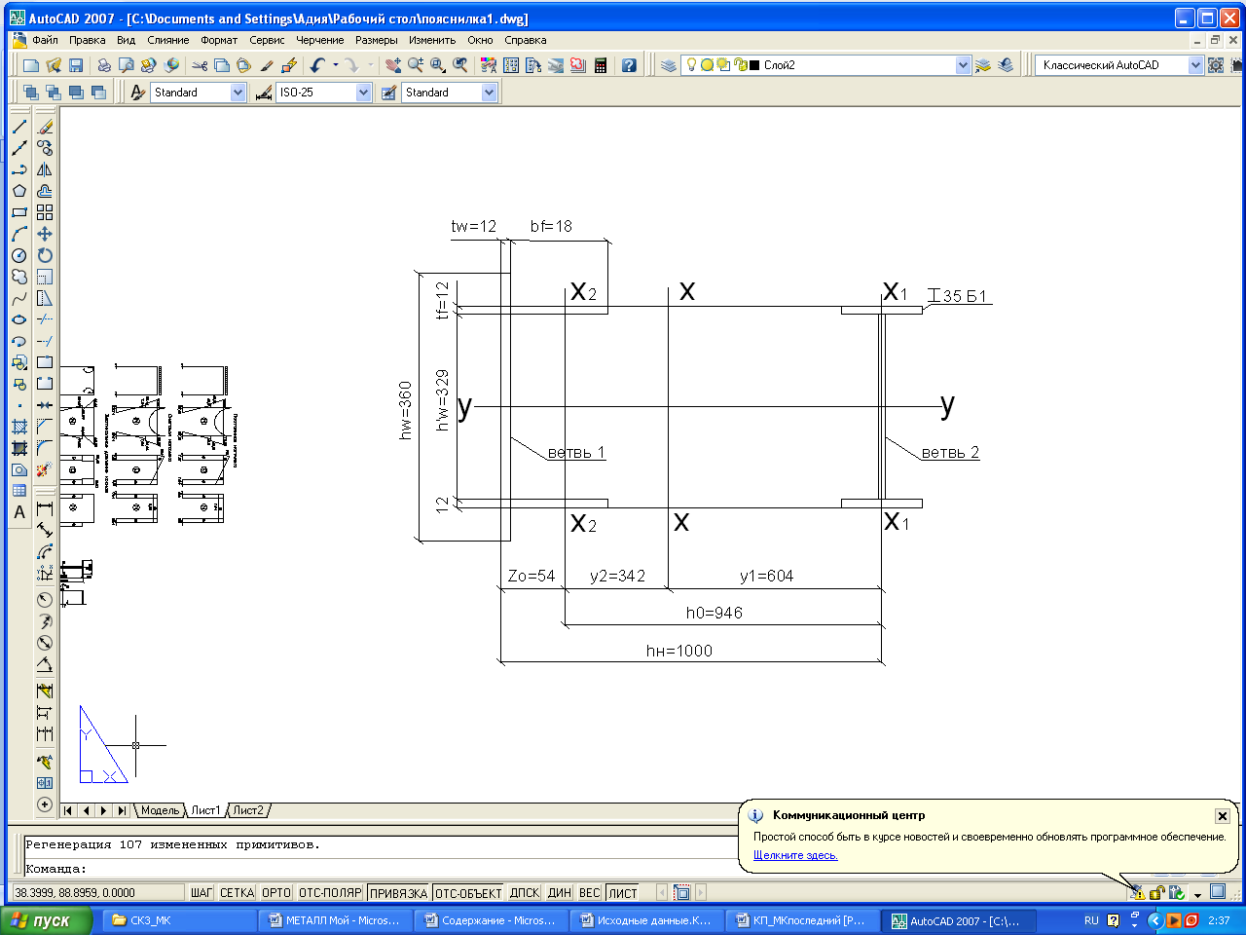Expand the undo history dropdown arrow
This screenshot has width=1246, height=935.
(x=336, y=65)
